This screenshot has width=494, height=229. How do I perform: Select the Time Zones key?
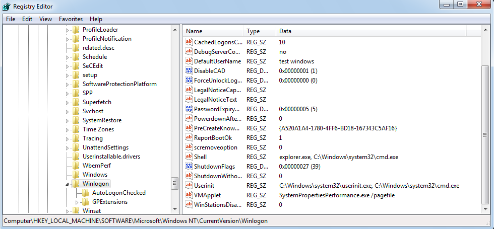click(98, 129)
